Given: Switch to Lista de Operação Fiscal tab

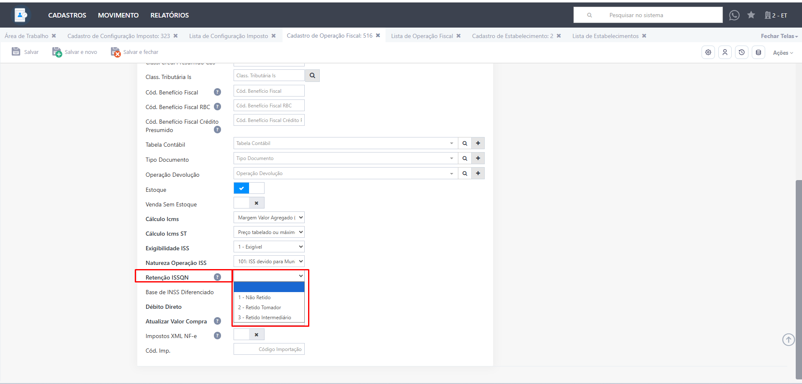Looking at the screenshot, I should (422, 36).
